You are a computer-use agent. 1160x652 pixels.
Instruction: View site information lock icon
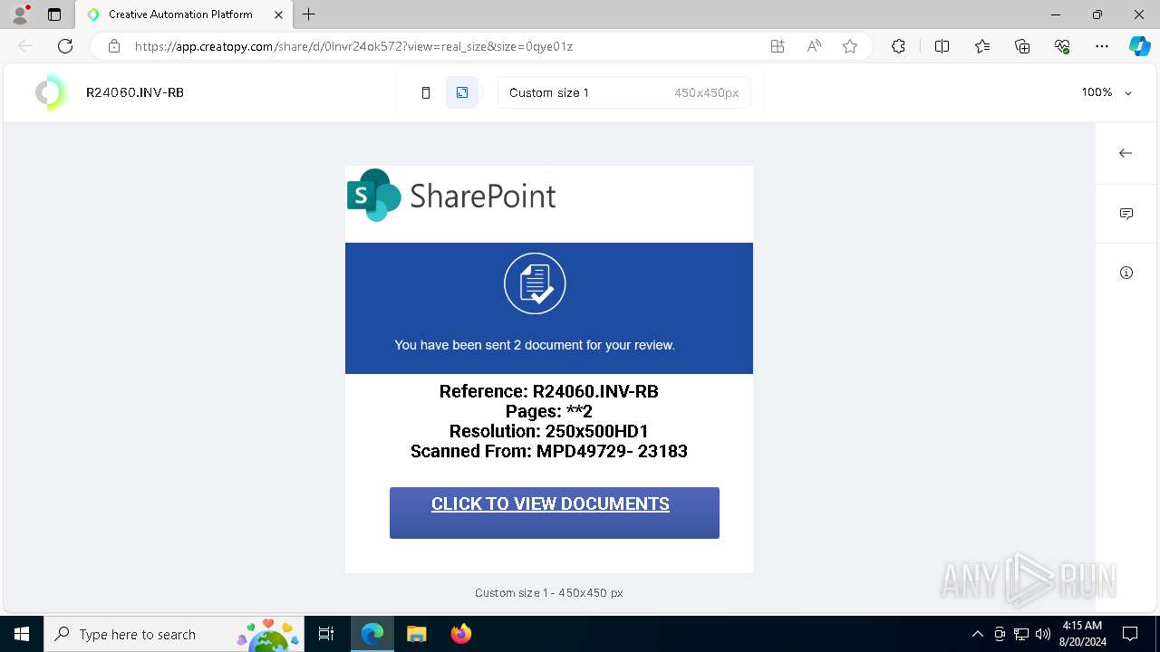coord(113,46)
